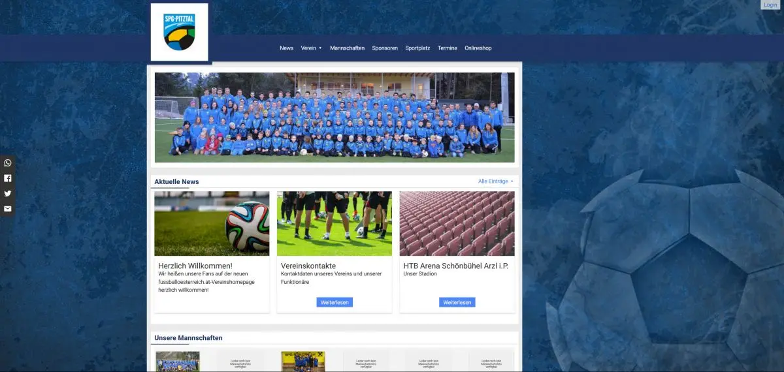Open the soccer ball news image

[212, 223]
